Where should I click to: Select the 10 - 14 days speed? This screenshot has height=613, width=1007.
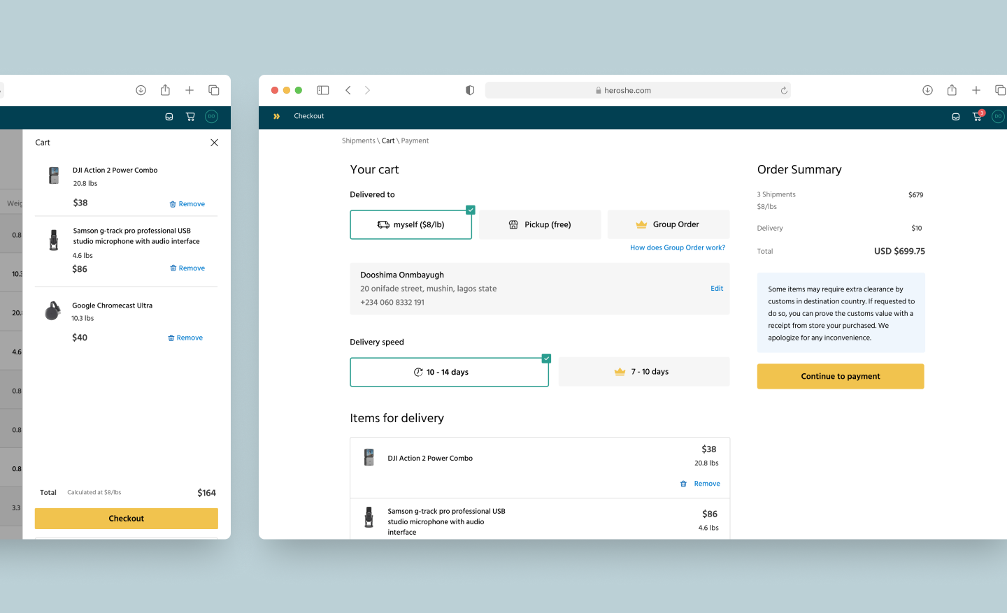coord(449,372)
